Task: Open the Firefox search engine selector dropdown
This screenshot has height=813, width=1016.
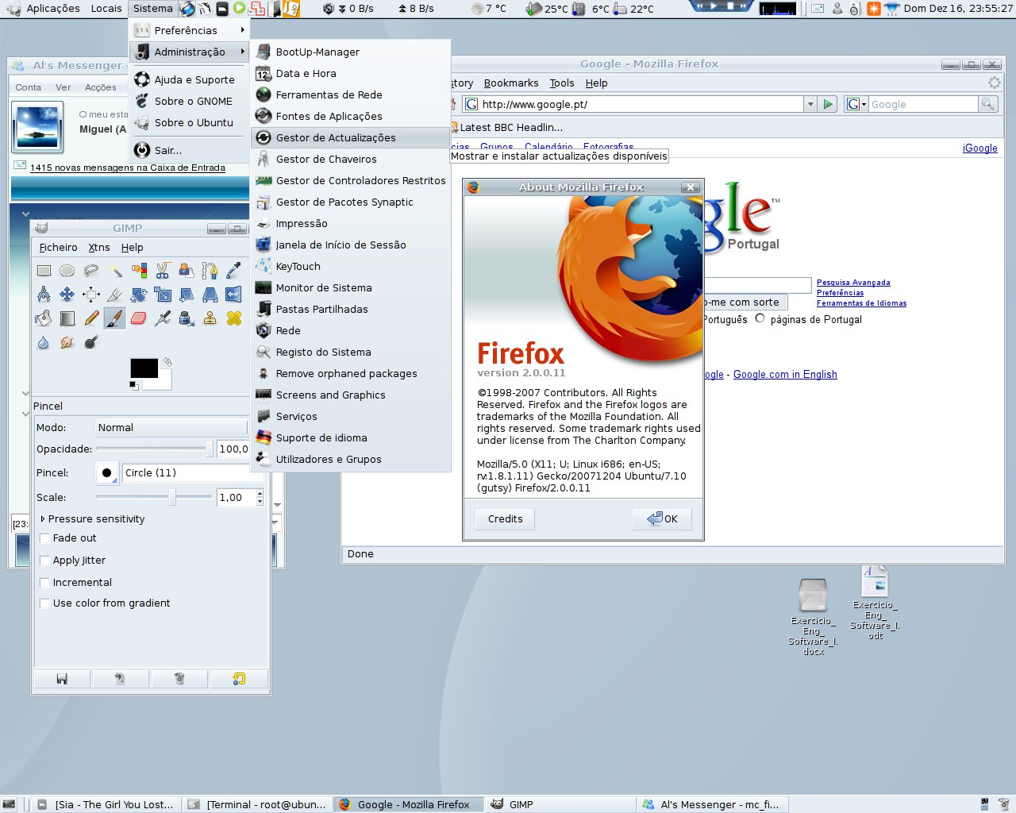Action: click(856, 104)
